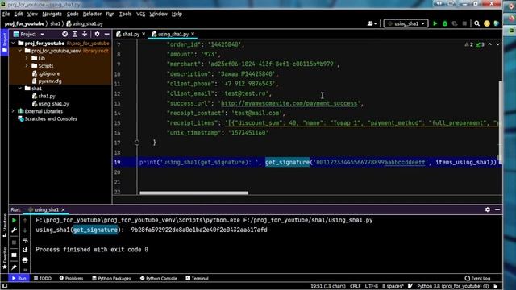
Task: Open the VCS menu
Action: [x=140, y=14]
